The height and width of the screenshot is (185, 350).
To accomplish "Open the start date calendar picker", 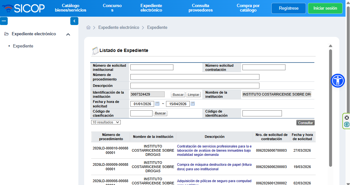I will click(157, 104).
